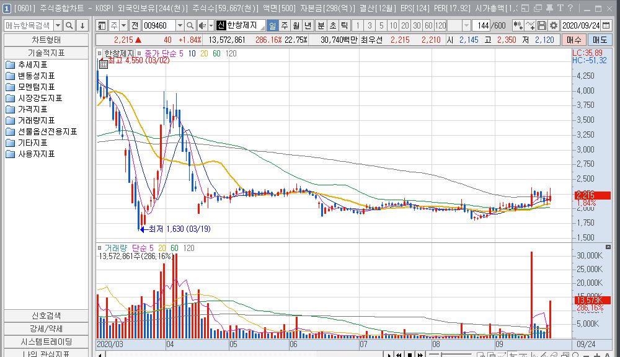Select the weekly (주) period toggle
620x357 pixels.
(285, 25)
